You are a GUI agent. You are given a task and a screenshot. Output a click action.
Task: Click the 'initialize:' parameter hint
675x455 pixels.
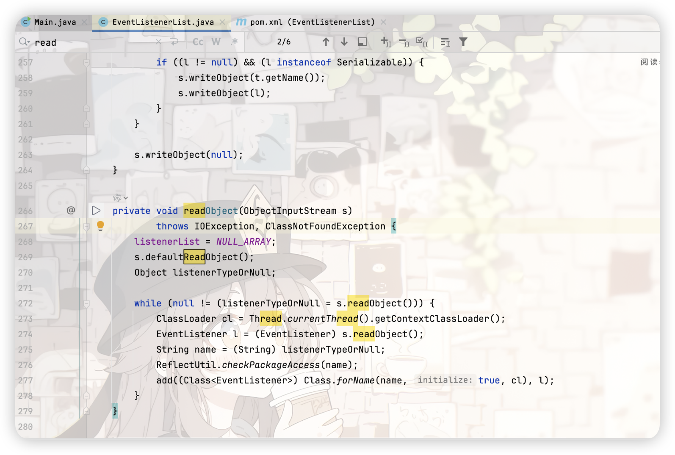pyautogui.click(x=445, y=380)
